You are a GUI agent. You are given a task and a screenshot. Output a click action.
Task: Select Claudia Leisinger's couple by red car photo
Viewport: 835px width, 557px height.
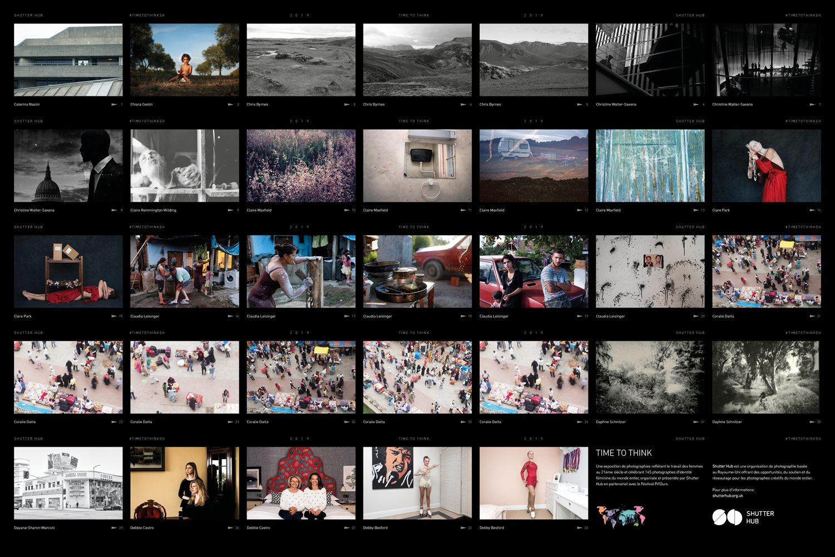point(533,271)
